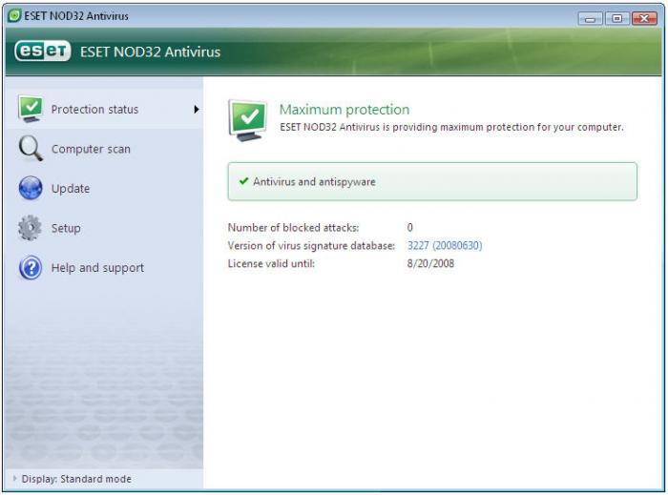Click the Computer scan magnifier icon

[x=31, y=149]
